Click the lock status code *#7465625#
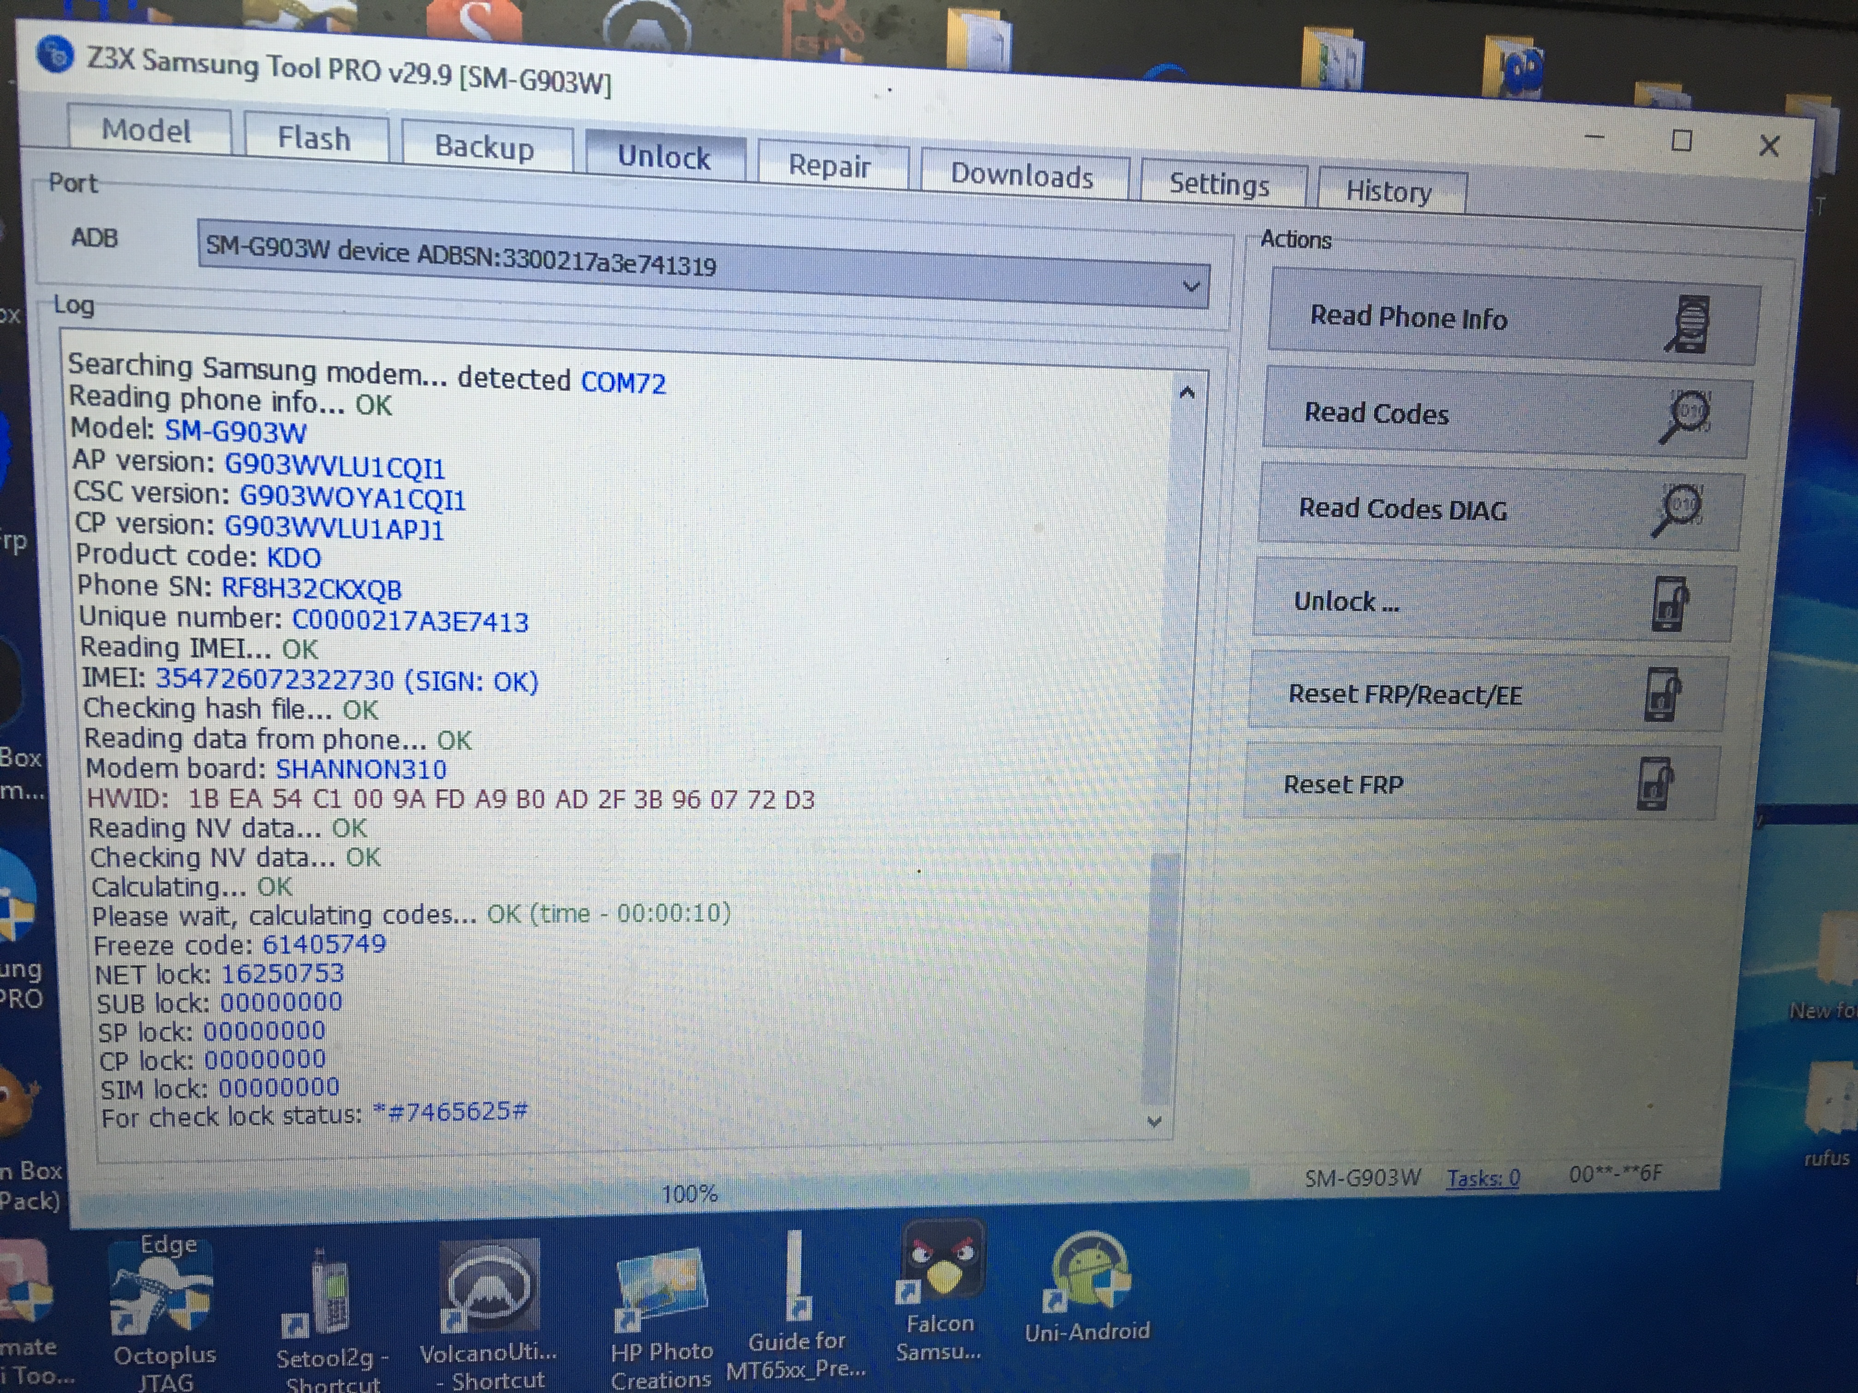Viewport: 1858px width, 1393px height. click(451, 1111)
